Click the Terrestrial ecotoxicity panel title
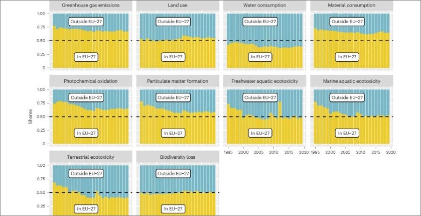Screen dimensions: 421x216 pos(91,157)
